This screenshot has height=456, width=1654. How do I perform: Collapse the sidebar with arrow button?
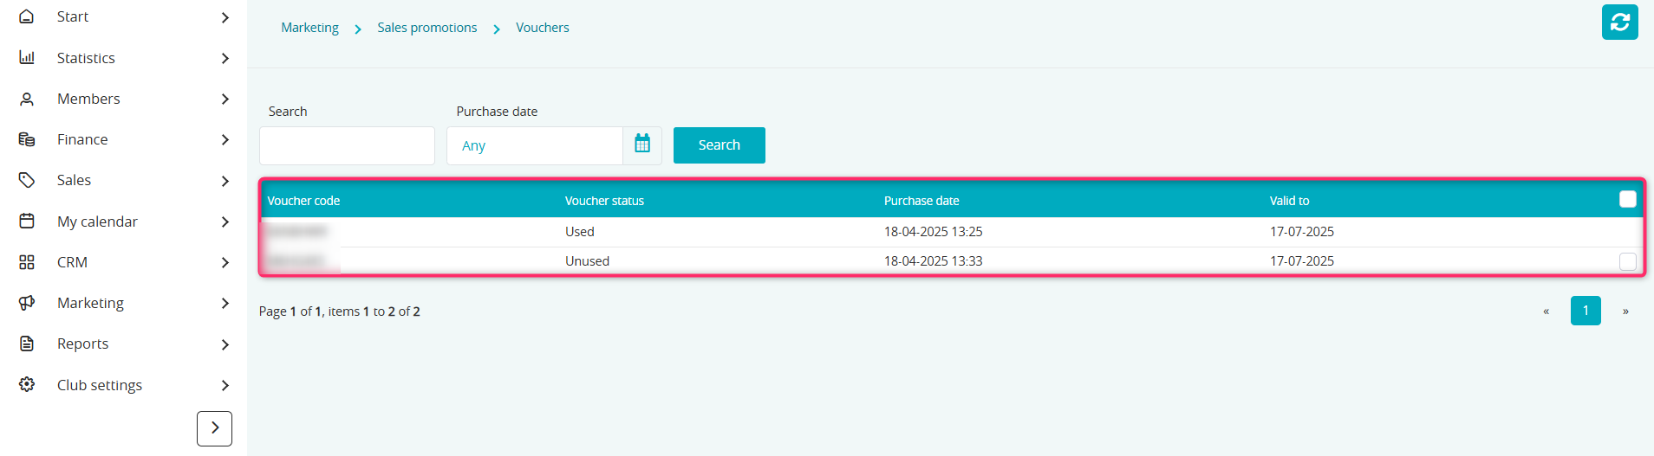point(214,428)
